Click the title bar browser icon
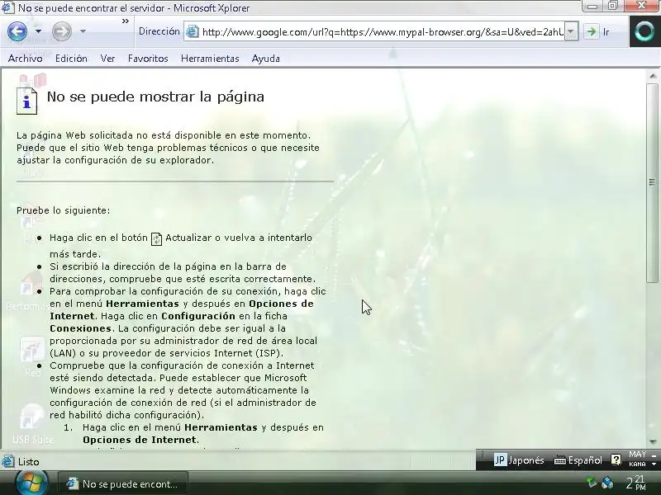Screen dimensions: 661x495 coord(8,7)
